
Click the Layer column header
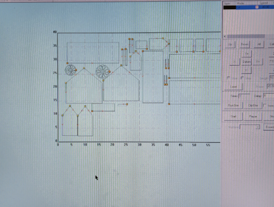coord(229,3)
